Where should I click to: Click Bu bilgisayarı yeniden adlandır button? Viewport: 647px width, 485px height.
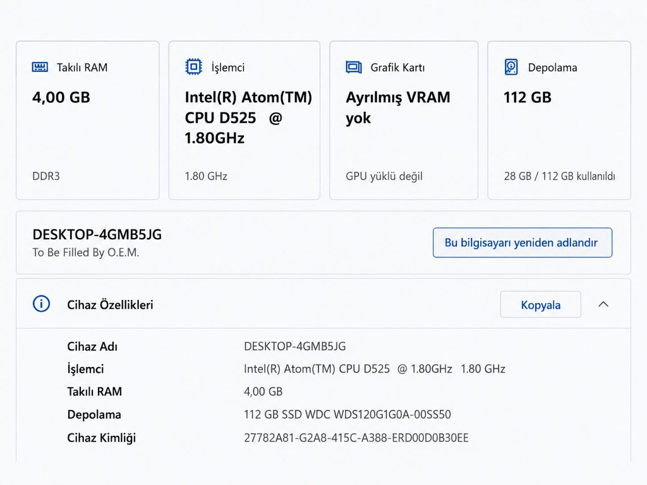coord(523,242)
